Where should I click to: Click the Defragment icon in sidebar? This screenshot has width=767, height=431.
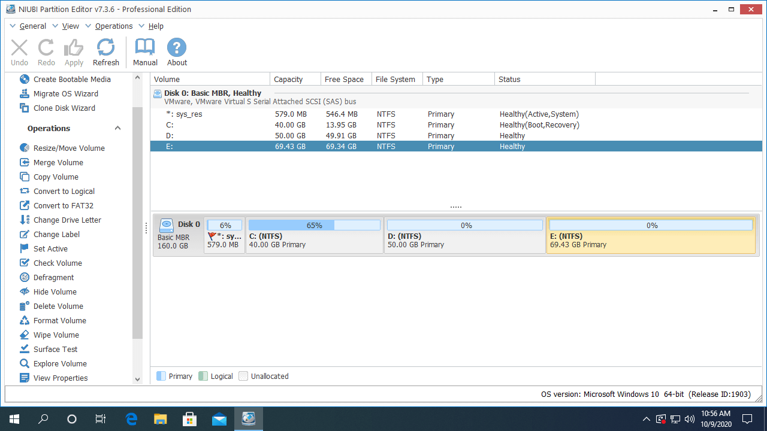point(25,277)
